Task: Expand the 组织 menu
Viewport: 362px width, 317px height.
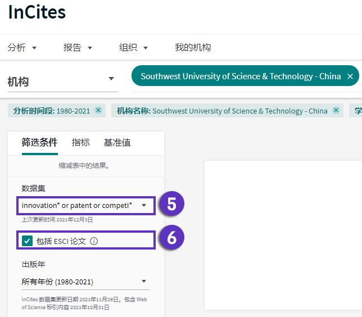Action: coord(133,48)
